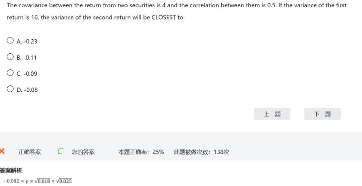
Task: Click the red X mark icon
Action: point(2,152)
